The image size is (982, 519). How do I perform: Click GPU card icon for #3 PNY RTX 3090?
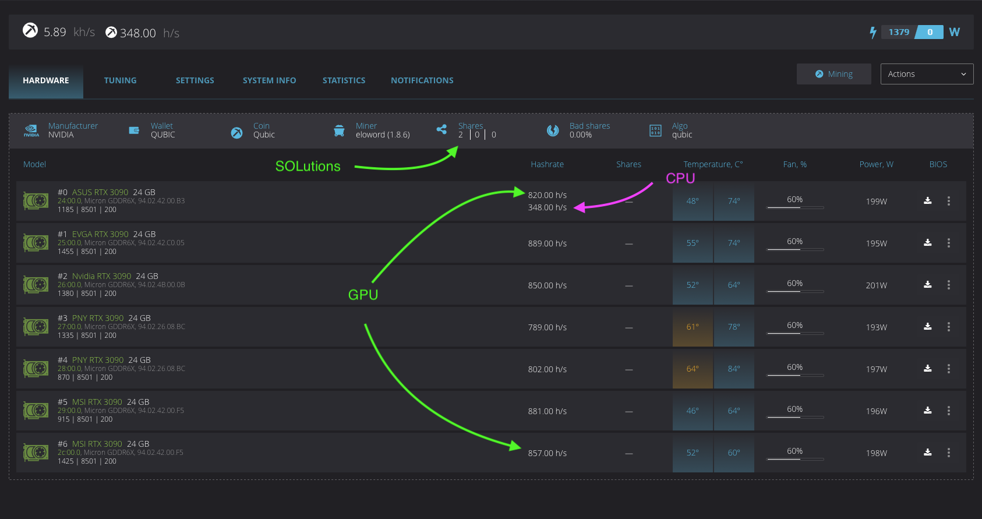tap(36, 327)
